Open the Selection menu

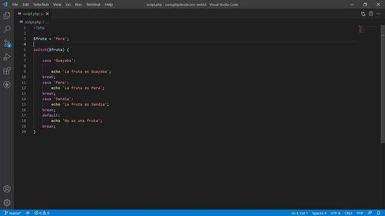tap(41, 4)
